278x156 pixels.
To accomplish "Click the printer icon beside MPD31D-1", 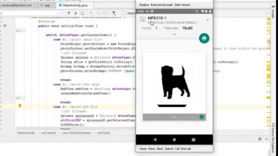I will click(142, 19).
